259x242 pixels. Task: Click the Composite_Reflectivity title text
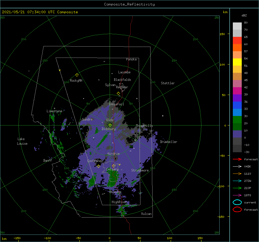click(x=129, y=4)
